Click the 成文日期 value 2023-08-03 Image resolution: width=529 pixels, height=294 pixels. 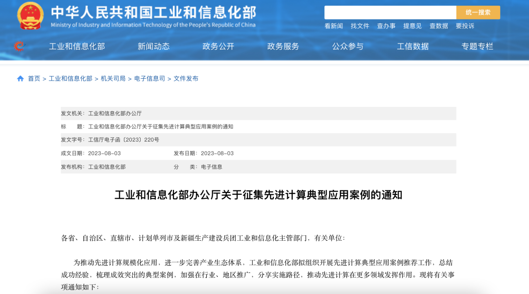click(104, 153)
